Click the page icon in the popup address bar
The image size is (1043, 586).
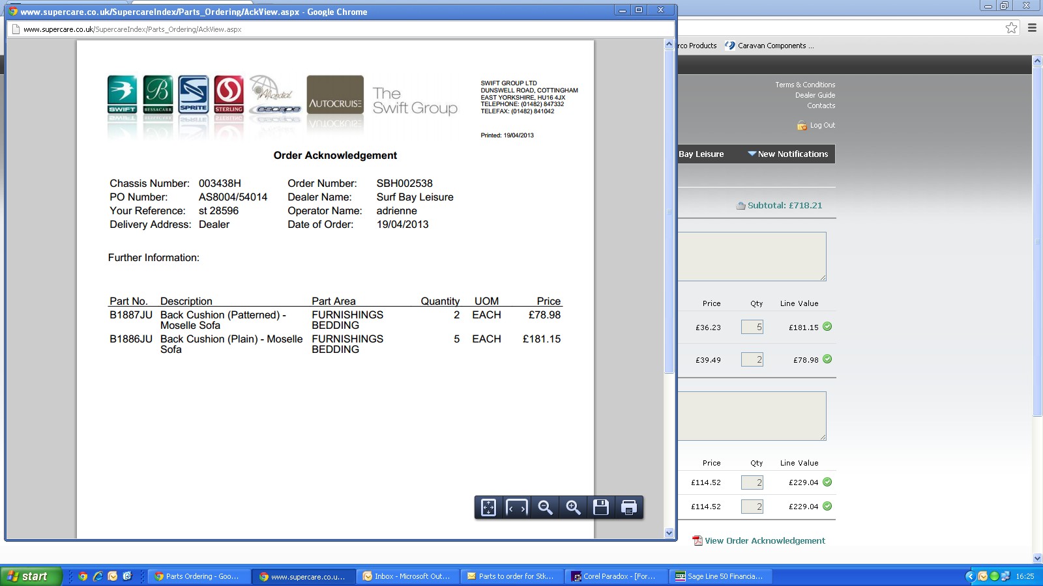(16, 29)
